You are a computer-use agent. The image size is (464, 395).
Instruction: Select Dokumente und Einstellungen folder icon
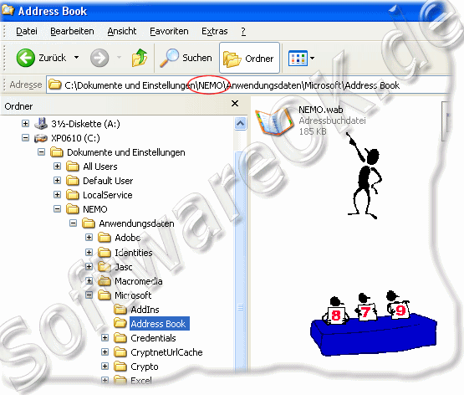tap(57, 152)
